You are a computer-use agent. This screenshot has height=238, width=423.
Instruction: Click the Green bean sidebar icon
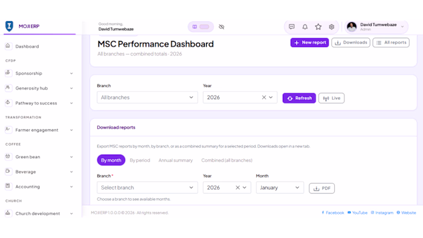tap(8, 156)
